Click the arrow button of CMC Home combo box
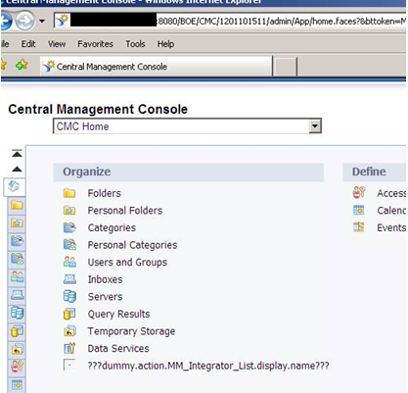 pyautogui.click(x=315, y=126)
